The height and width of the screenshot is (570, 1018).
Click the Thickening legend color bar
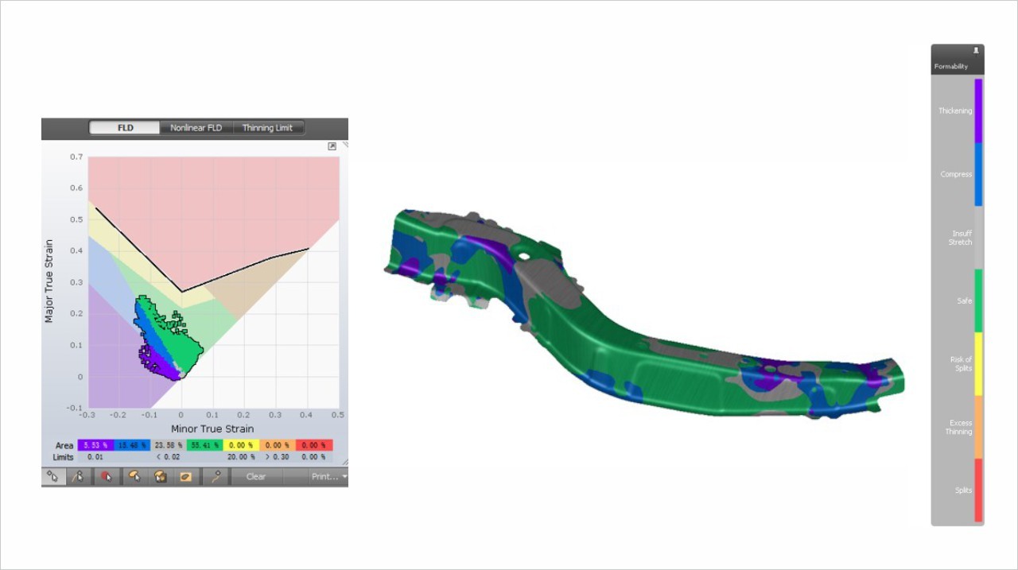978,111
